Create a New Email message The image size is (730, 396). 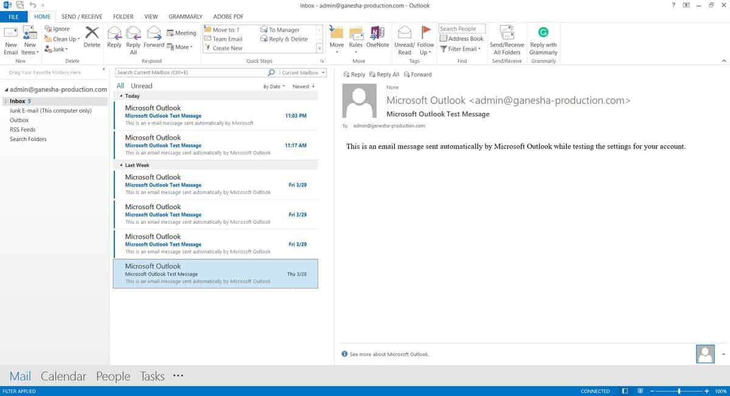[10, 40]
